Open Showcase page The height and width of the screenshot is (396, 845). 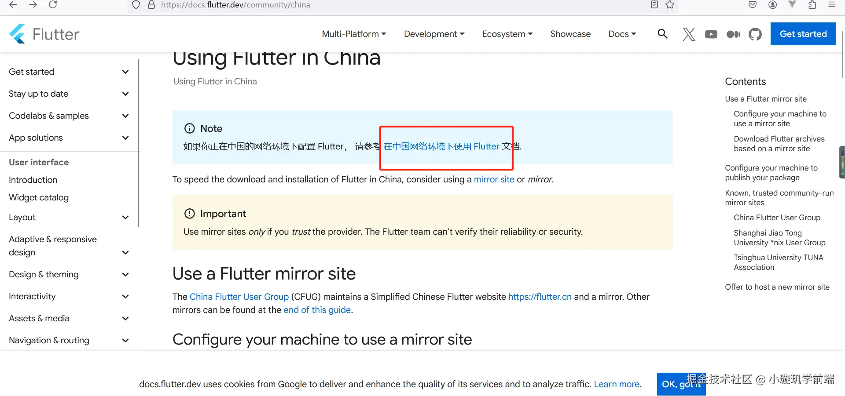(570, 34)
